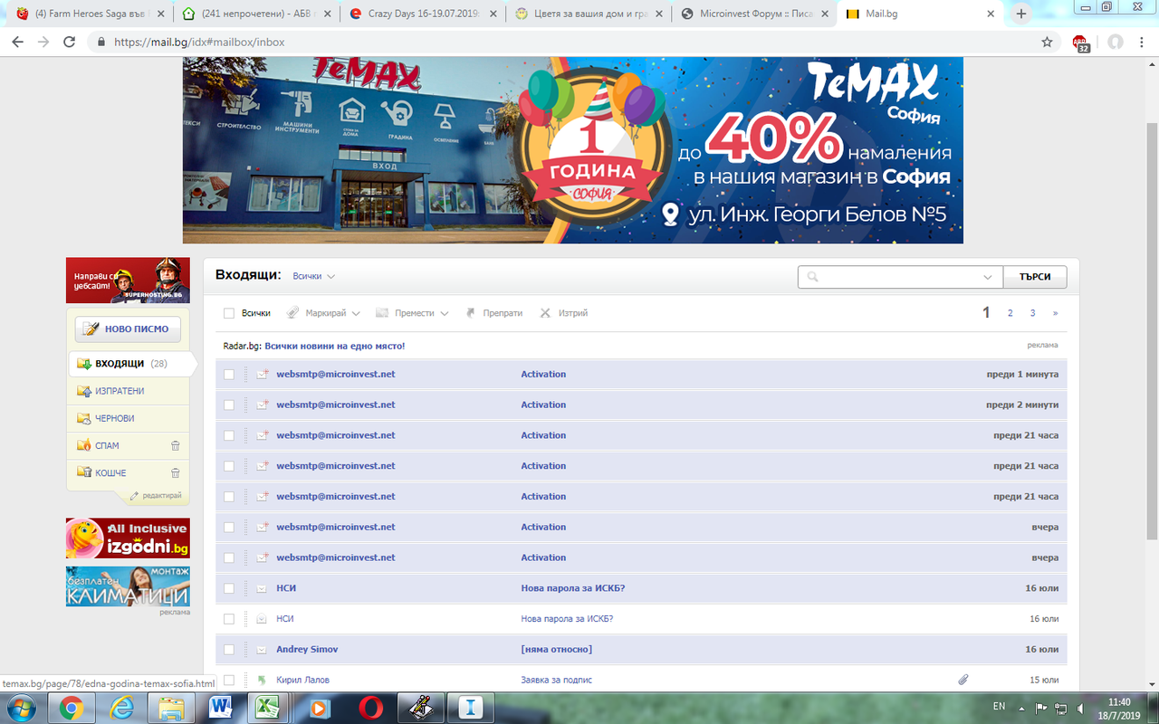Expand the Всички filter next to Входящи
This screenshot has width=1159, height=724.
coord(313,276)
